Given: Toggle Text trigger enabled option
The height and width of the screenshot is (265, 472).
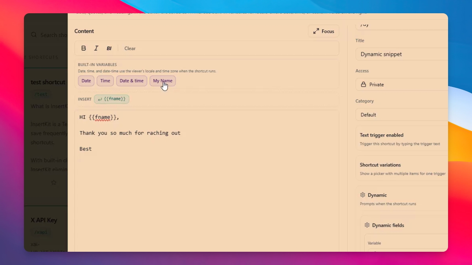Looking at the screenshot, I should click(x=402, y=139).
